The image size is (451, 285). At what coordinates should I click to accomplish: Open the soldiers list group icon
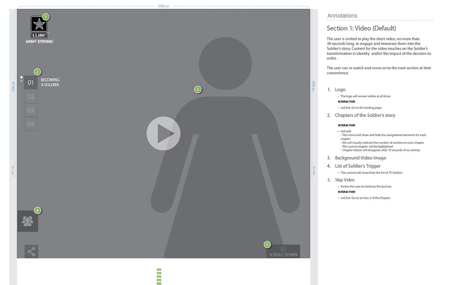coord(27,221)
